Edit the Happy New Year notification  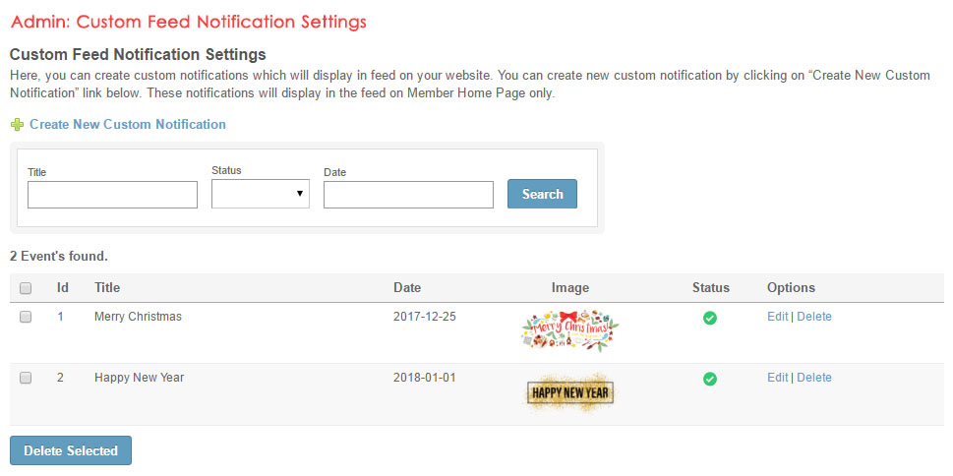(777, 378)
